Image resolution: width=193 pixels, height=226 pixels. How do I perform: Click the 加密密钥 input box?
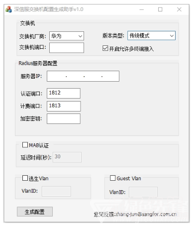pos(64,118)
